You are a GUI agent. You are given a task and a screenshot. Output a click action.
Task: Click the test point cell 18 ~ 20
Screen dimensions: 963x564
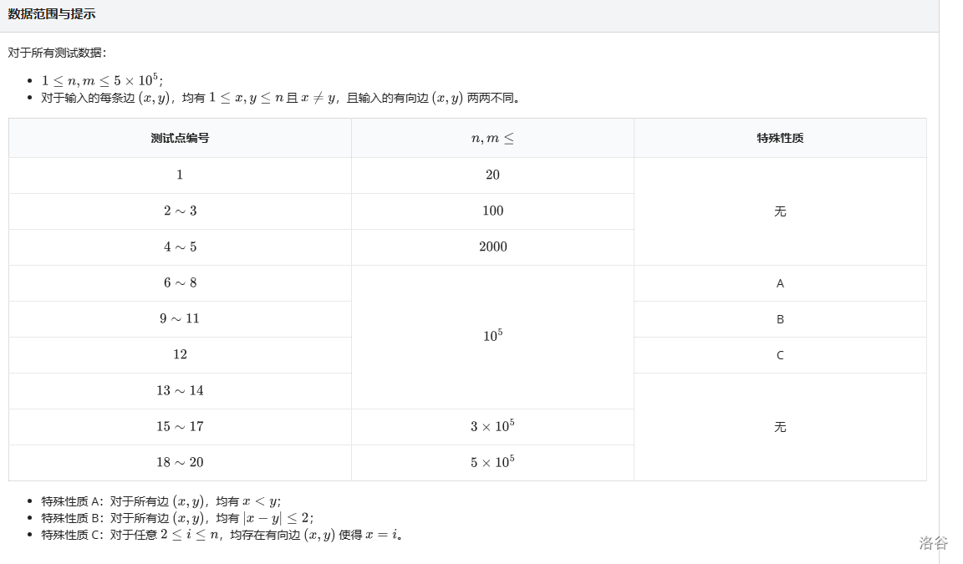tap(180, 462)
